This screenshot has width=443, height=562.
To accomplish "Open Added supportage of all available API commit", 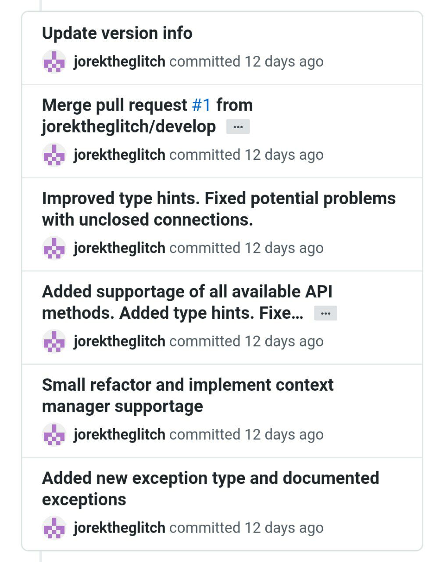I will pos(187,292).
